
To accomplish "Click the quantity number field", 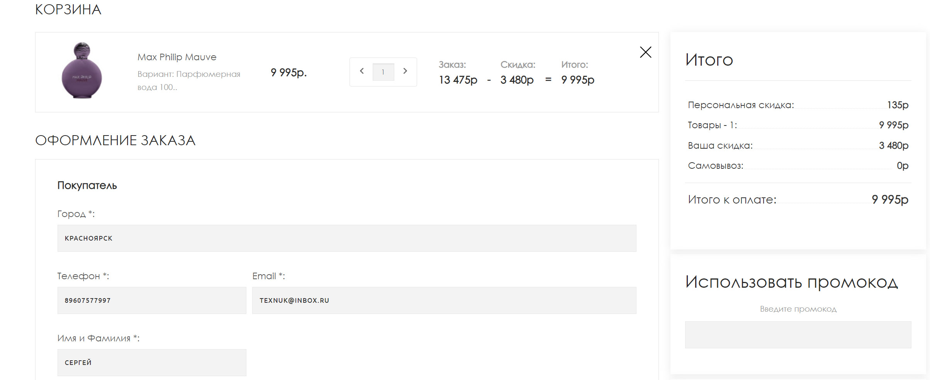I will (x=383, y=72).
